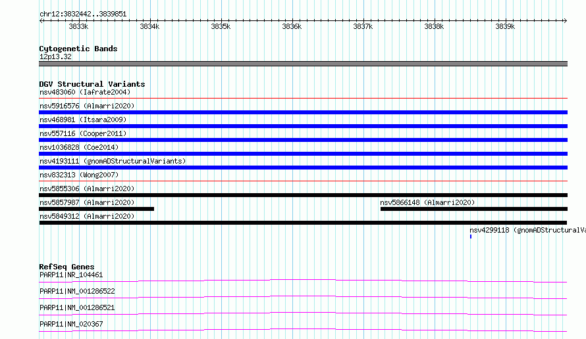
Task: Click the nsv468981 blue variant bar
Action: 303,126
